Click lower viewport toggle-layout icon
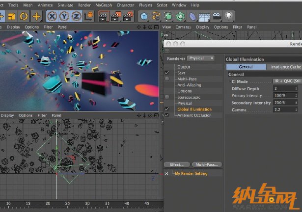 (156, 115)
